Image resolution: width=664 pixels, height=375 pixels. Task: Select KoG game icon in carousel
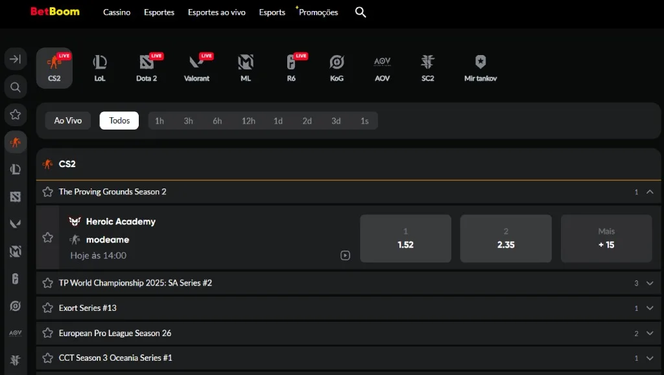[x=337, y=68]
